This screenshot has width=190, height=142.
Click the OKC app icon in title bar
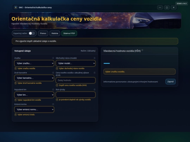(15, 7)
